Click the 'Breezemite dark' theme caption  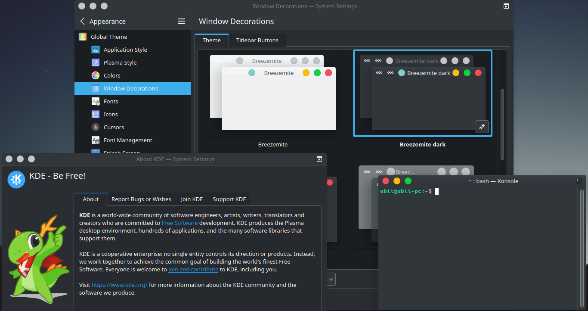[x=423, y=144]
